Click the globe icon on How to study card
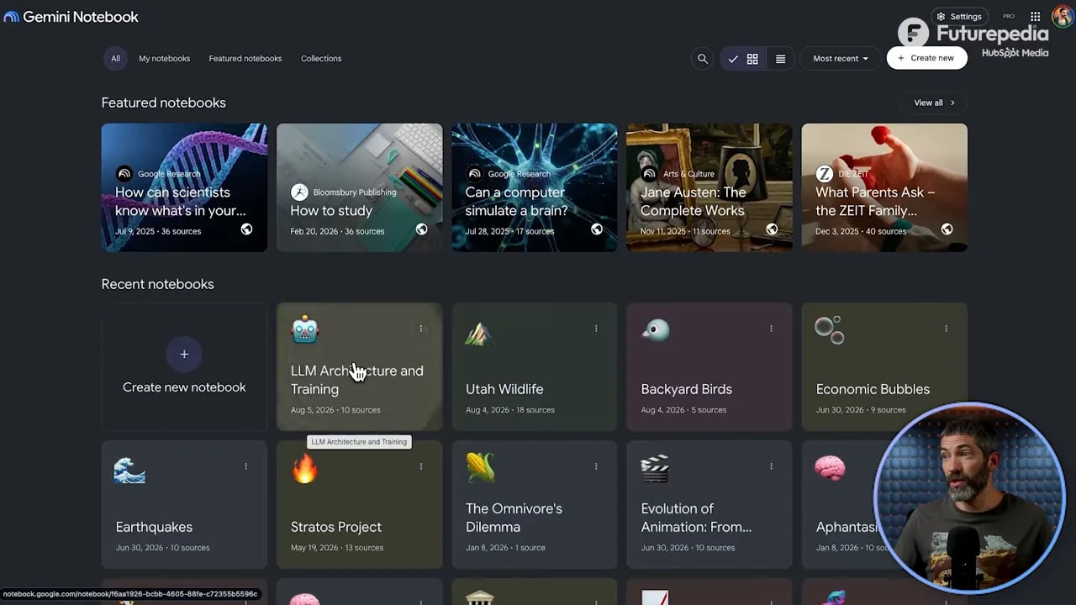Screen dimensions: 1076x605 421,229
